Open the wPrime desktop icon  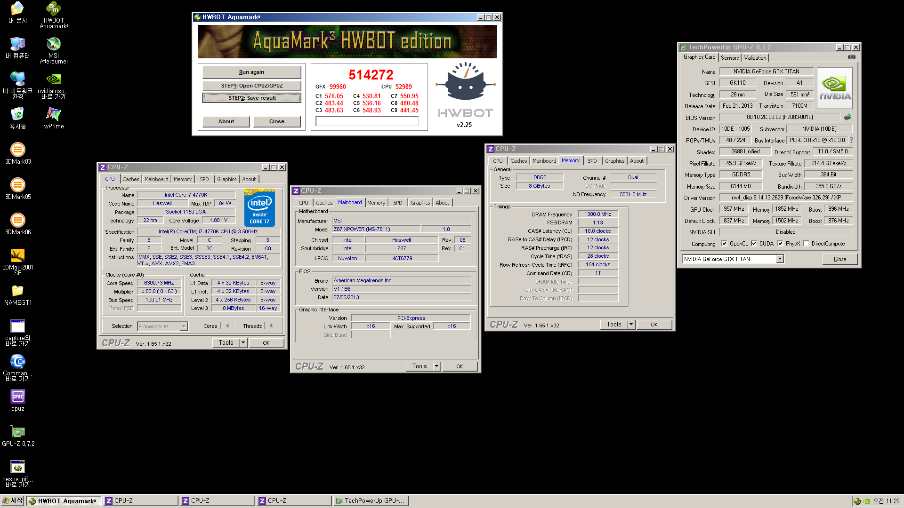54,118
